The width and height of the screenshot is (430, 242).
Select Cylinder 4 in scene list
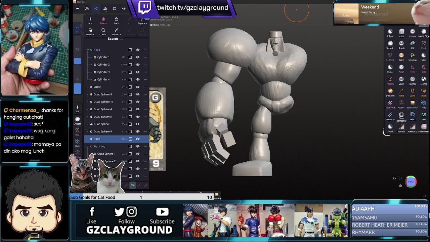click(103, 79)
